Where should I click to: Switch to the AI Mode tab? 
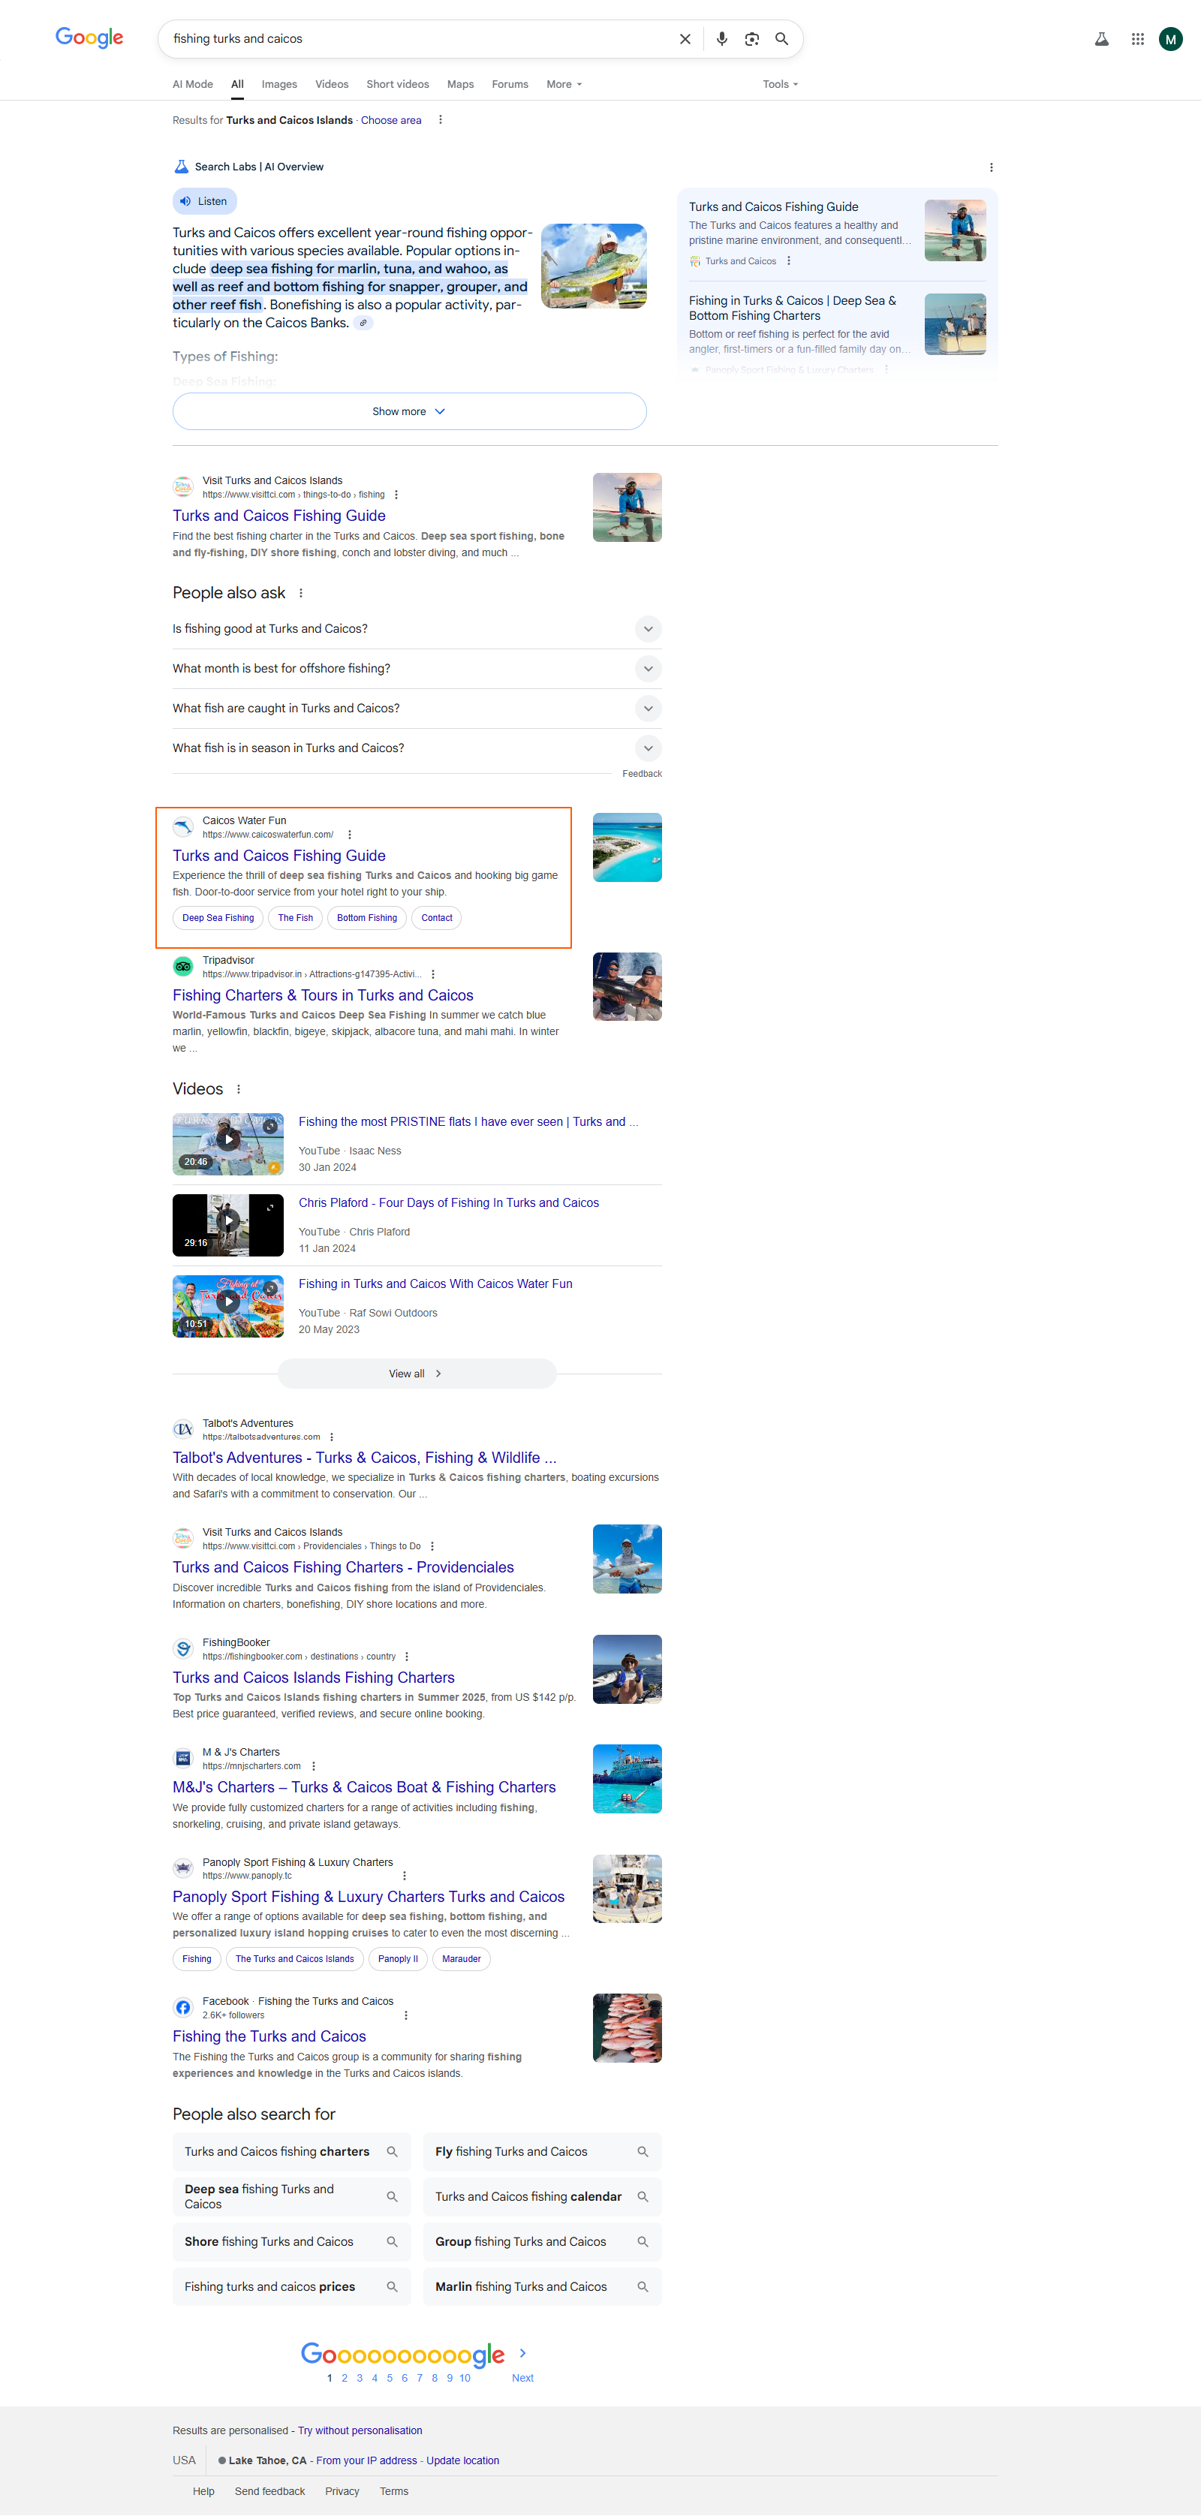click(193, 84)
